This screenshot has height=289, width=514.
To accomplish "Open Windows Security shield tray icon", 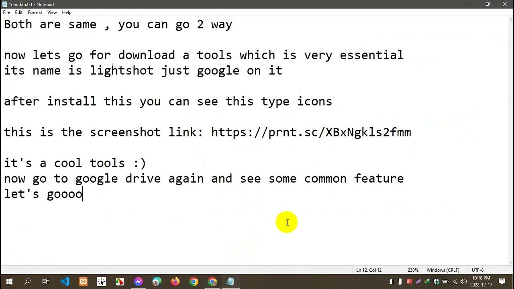I will coord(436,282).
